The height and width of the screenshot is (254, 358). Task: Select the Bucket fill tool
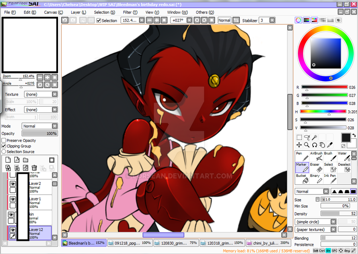[302, 178]
